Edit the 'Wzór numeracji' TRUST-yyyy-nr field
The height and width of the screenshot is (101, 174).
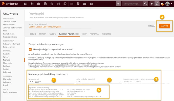[x=51, y=82]
